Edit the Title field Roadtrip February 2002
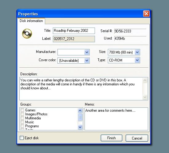 coord(74,31)
